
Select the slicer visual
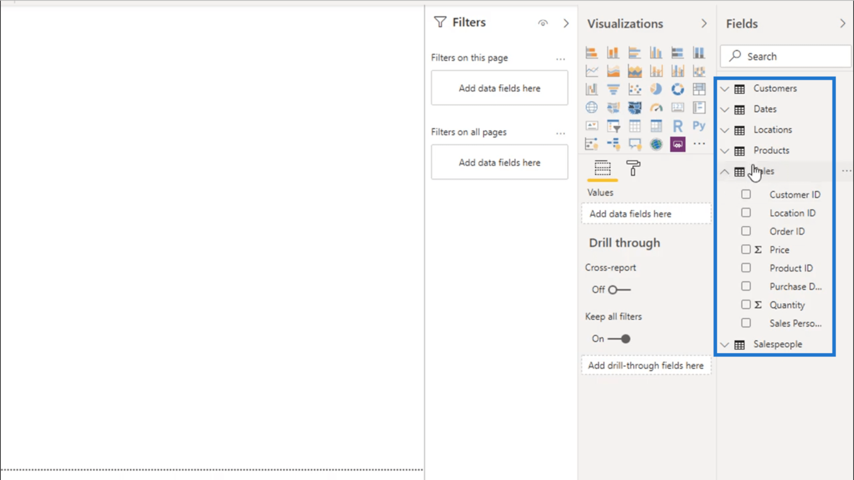pos(613,126)
